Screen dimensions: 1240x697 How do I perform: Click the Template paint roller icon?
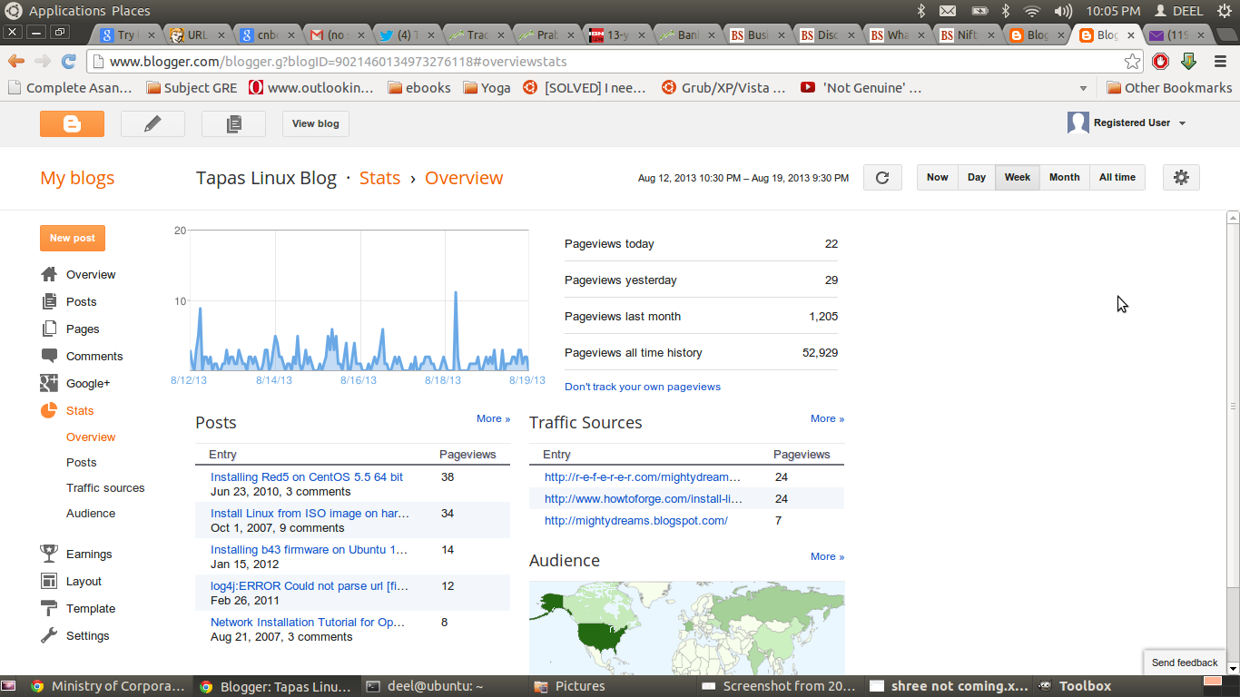[49, 608]
